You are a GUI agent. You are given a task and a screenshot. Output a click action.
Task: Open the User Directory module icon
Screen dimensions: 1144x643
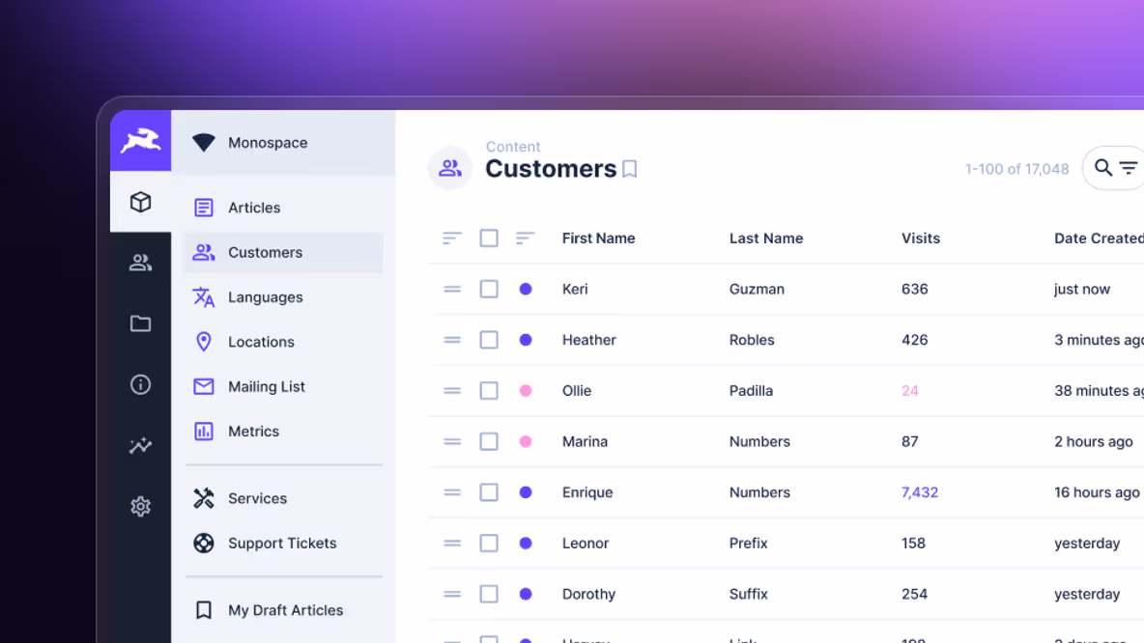[x=140, y=263]
